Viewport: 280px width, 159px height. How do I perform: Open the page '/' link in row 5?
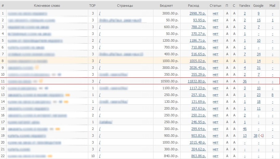pos(99,40)
